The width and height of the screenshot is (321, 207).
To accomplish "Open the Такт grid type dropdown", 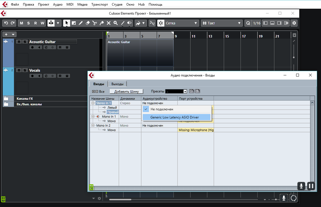I will [x=222, y=23].
